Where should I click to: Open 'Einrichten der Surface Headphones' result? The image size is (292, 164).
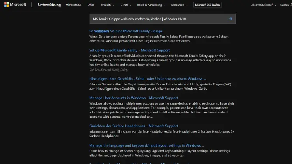tap(134, 126)
